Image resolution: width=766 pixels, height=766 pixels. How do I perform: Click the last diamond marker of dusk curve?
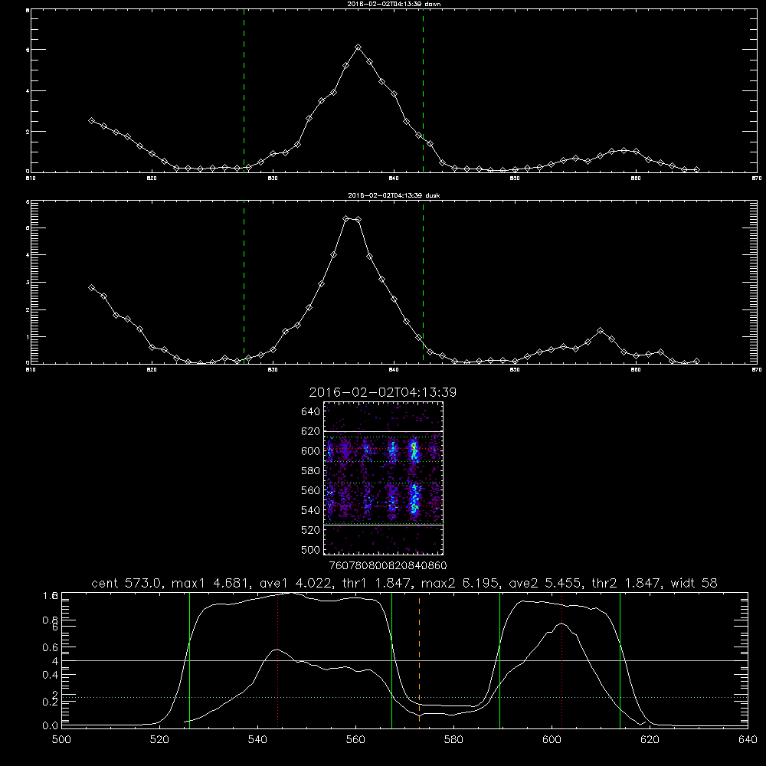(696, 361)
